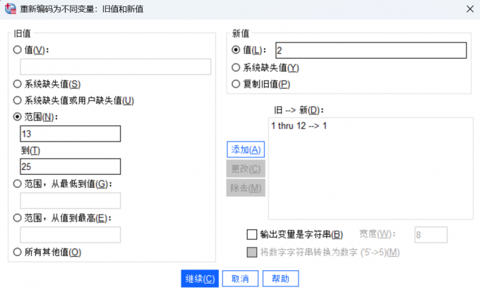
Task: Select 范围，从最低到值(G) option
Action: [x=18, y=183]
